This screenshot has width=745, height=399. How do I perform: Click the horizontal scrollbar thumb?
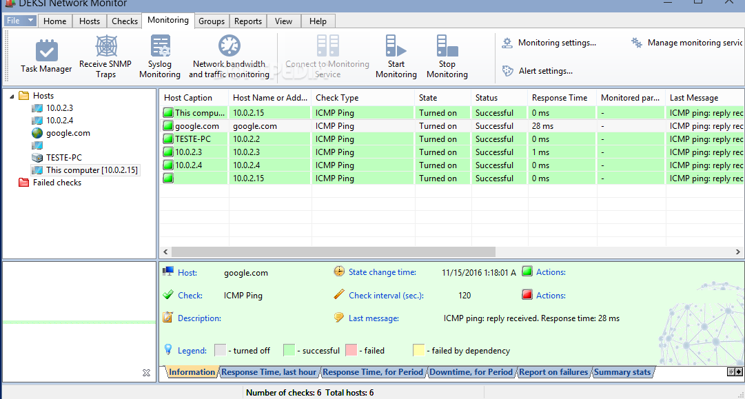334,252
